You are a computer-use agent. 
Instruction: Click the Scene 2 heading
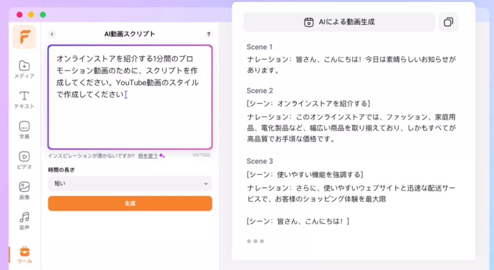coord(260,91)
